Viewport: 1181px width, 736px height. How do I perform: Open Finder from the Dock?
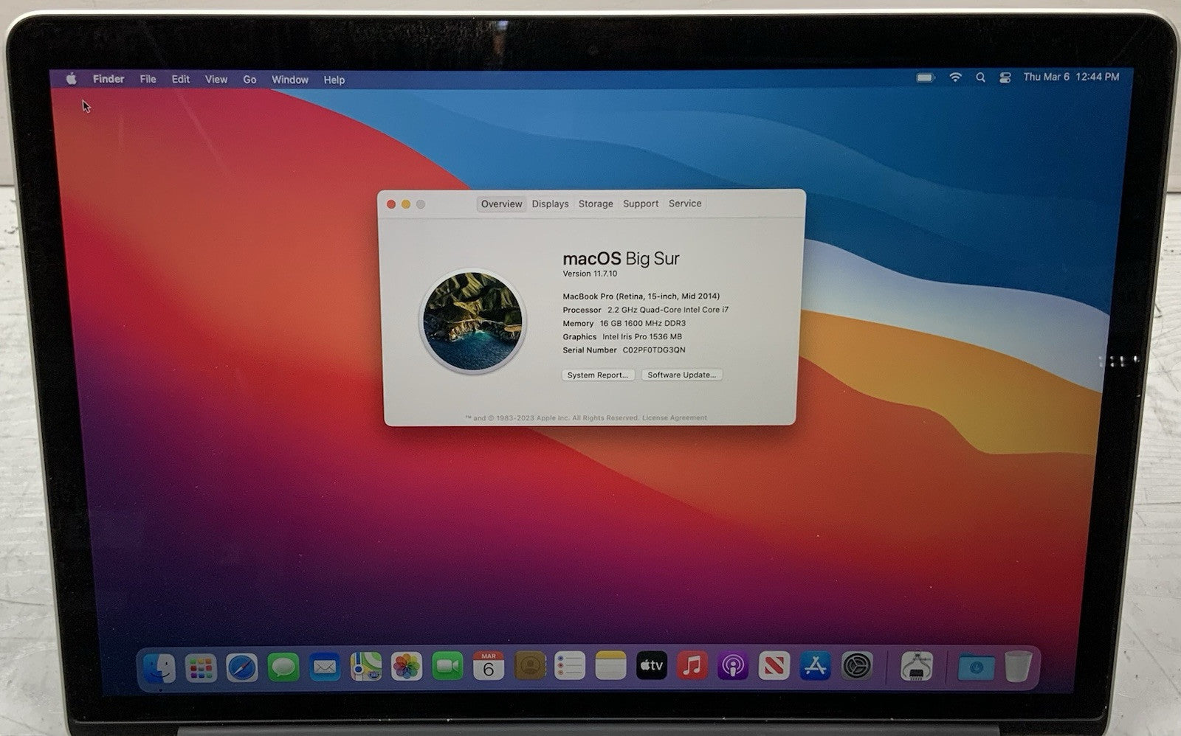tap(159, 668)
